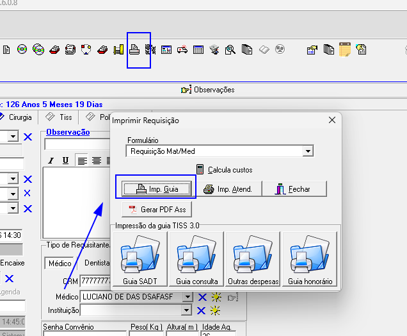Screen dimensions: 407x336
Task: Click red tray icon beside the yellow ruler
Action: (102, 49)
